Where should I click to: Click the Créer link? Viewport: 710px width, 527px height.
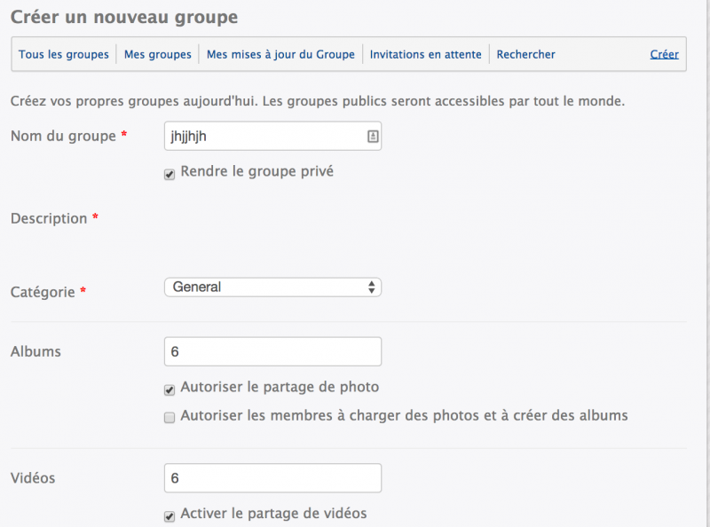coord(664,54)
